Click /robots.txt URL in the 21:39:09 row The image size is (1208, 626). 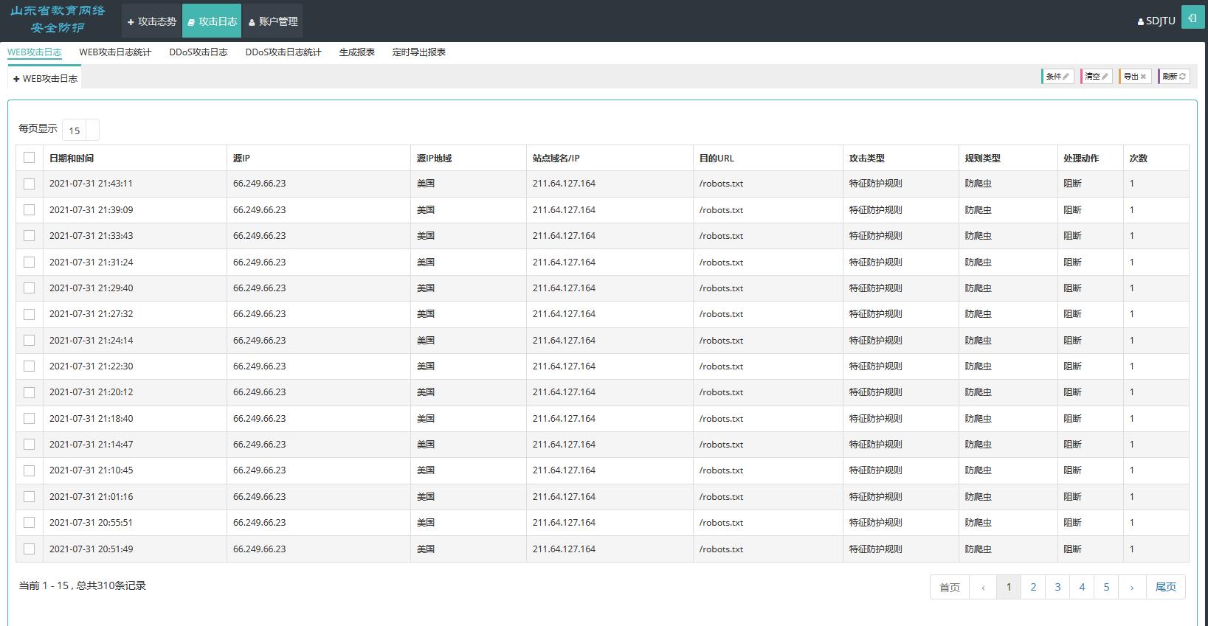pos(721,210)
